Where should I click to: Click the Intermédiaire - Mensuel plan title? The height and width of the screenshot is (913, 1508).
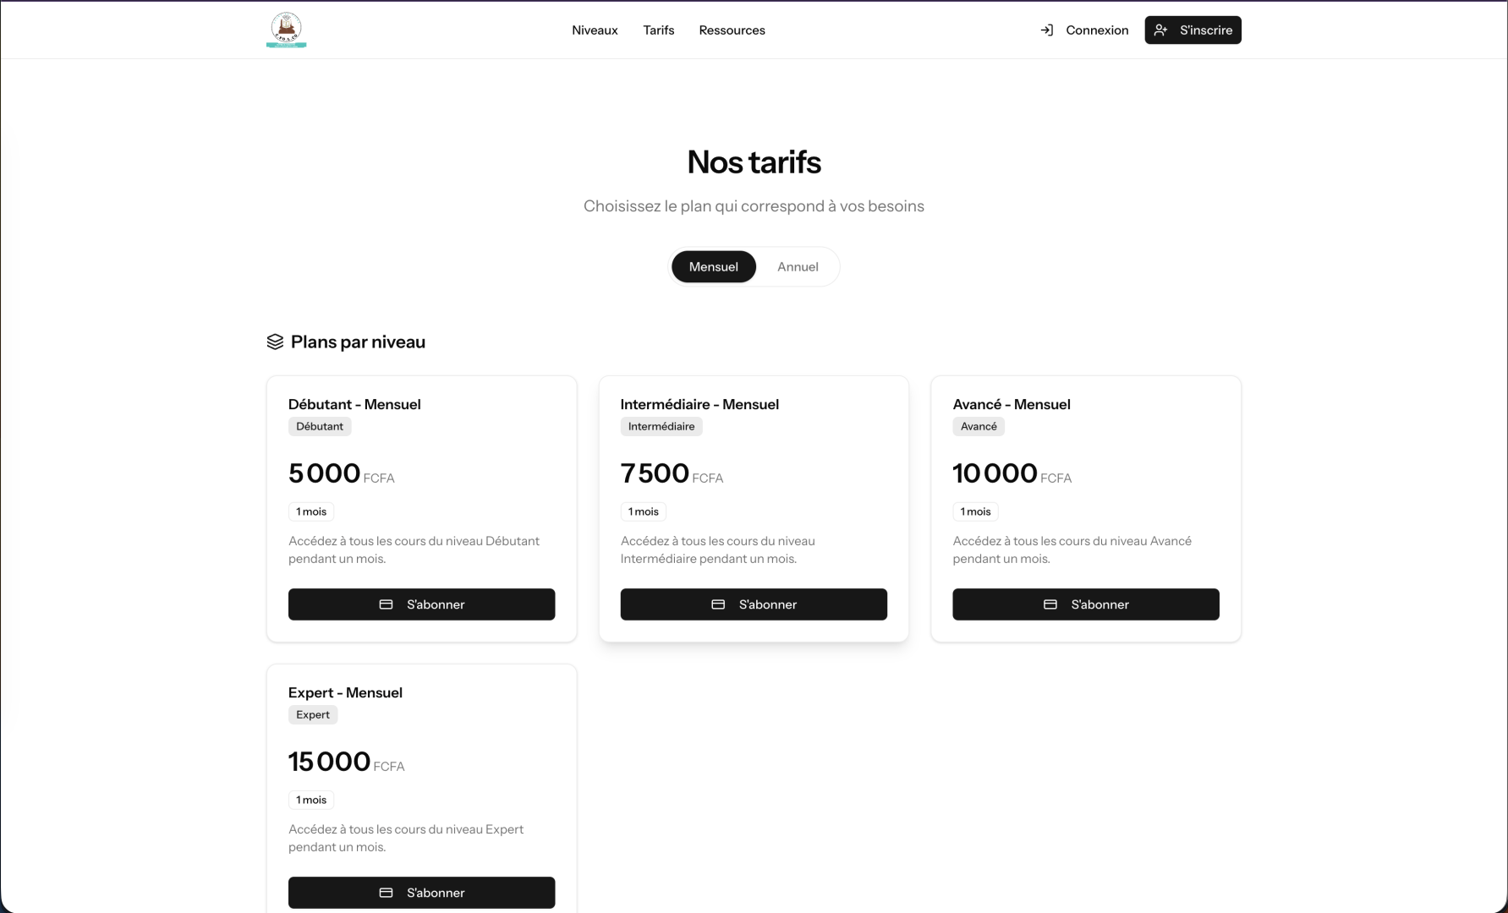(699, 404)
